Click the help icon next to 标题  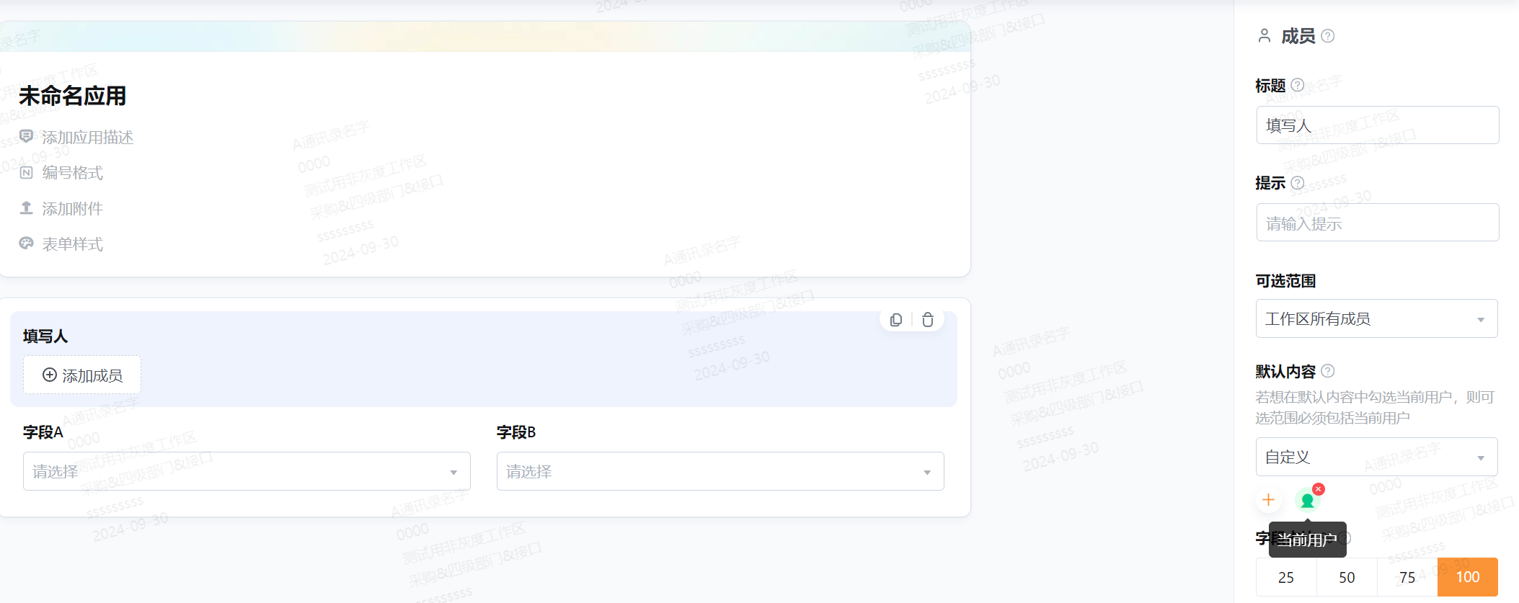coord(1298,85)
